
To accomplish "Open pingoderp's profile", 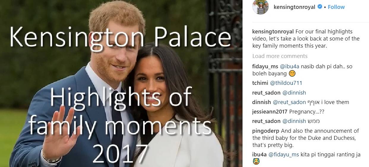I will point(266,131).
